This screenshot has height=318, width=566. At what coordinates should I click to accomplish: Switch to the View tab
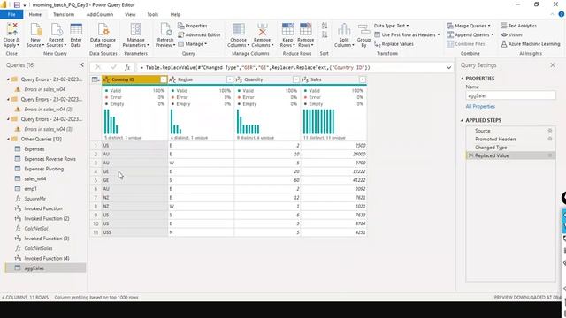[130, 14]
